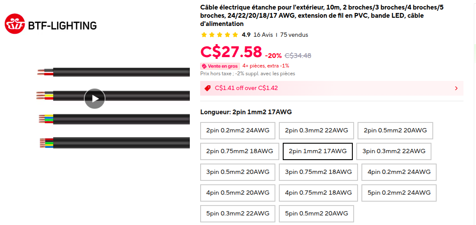Click the star rating icons
The width and height of the screenshot is (476, 225).
click(x=220, y=35)
